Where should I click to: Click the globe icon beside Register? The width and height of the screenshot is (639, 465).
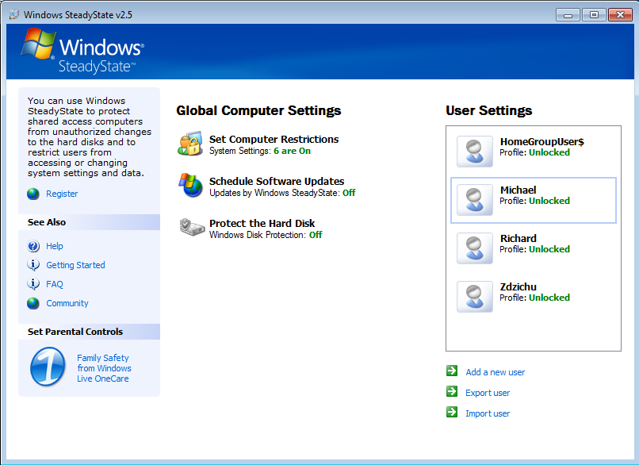tap(33, 194)
